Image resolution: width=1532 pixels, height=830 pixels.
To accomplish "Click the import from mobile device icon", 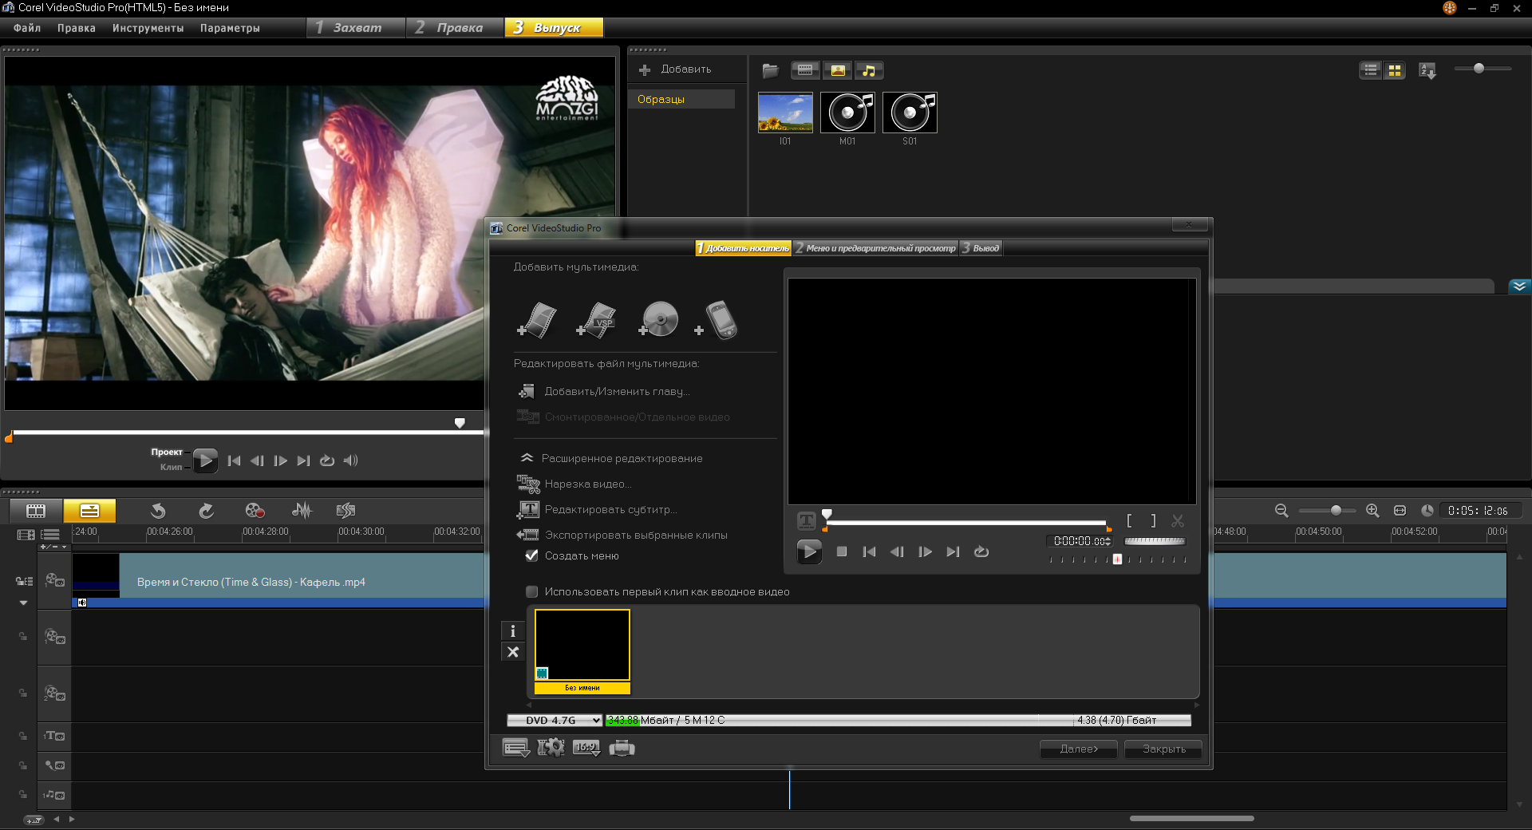I will coord(717,320).
